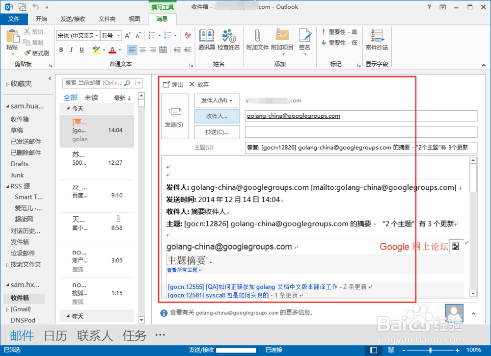Decrease font size with the shrink font icon
The height and width of the screenshot is (356, 491).
click(138, 35)
